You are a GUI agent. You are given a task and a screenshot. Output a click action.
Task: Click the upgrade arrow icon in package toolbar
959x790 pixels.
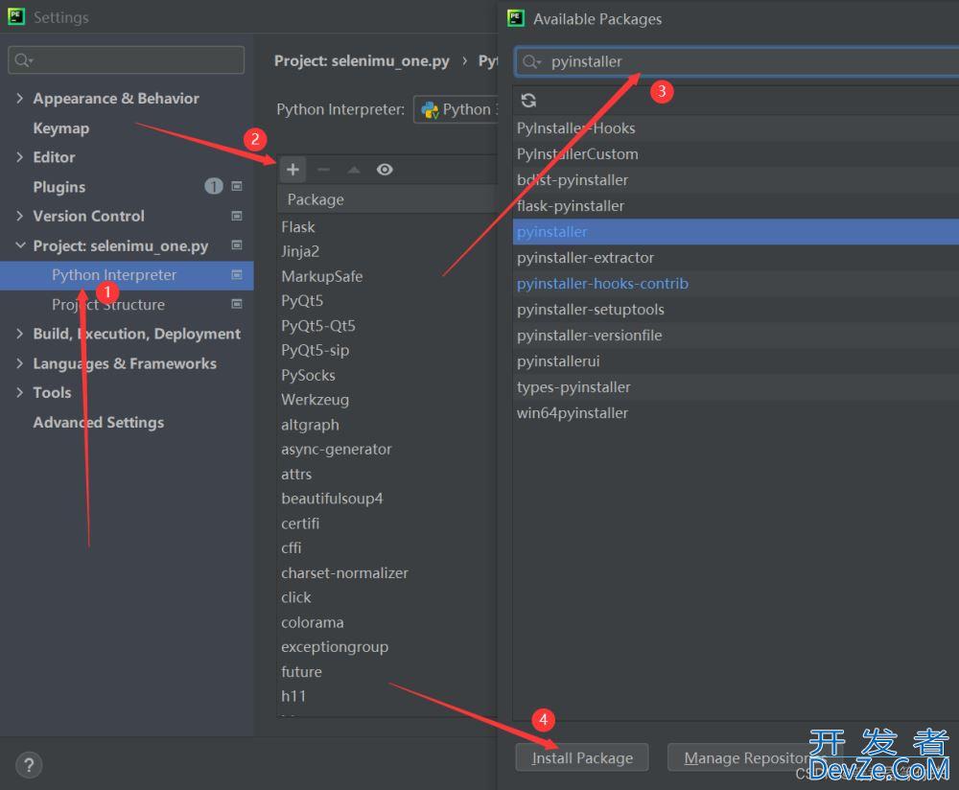(x=354, y=170)
